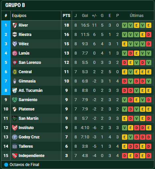155x169 pixels.
Task: Open the Sarmiento team link
Action: (x=28, y=100)
